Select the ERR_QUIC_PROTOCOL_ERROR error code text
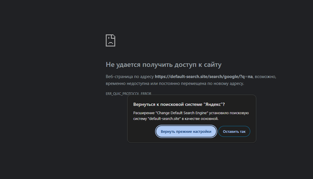This screenshot has height=179, width=313. click(128, 94)
